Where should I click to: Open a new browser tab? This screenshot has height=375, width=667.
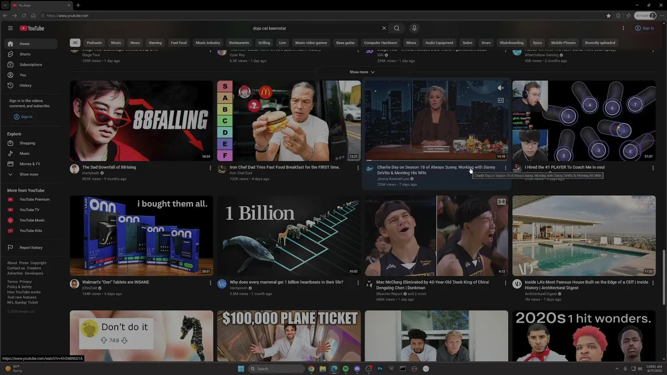click(x=78, y=5)
